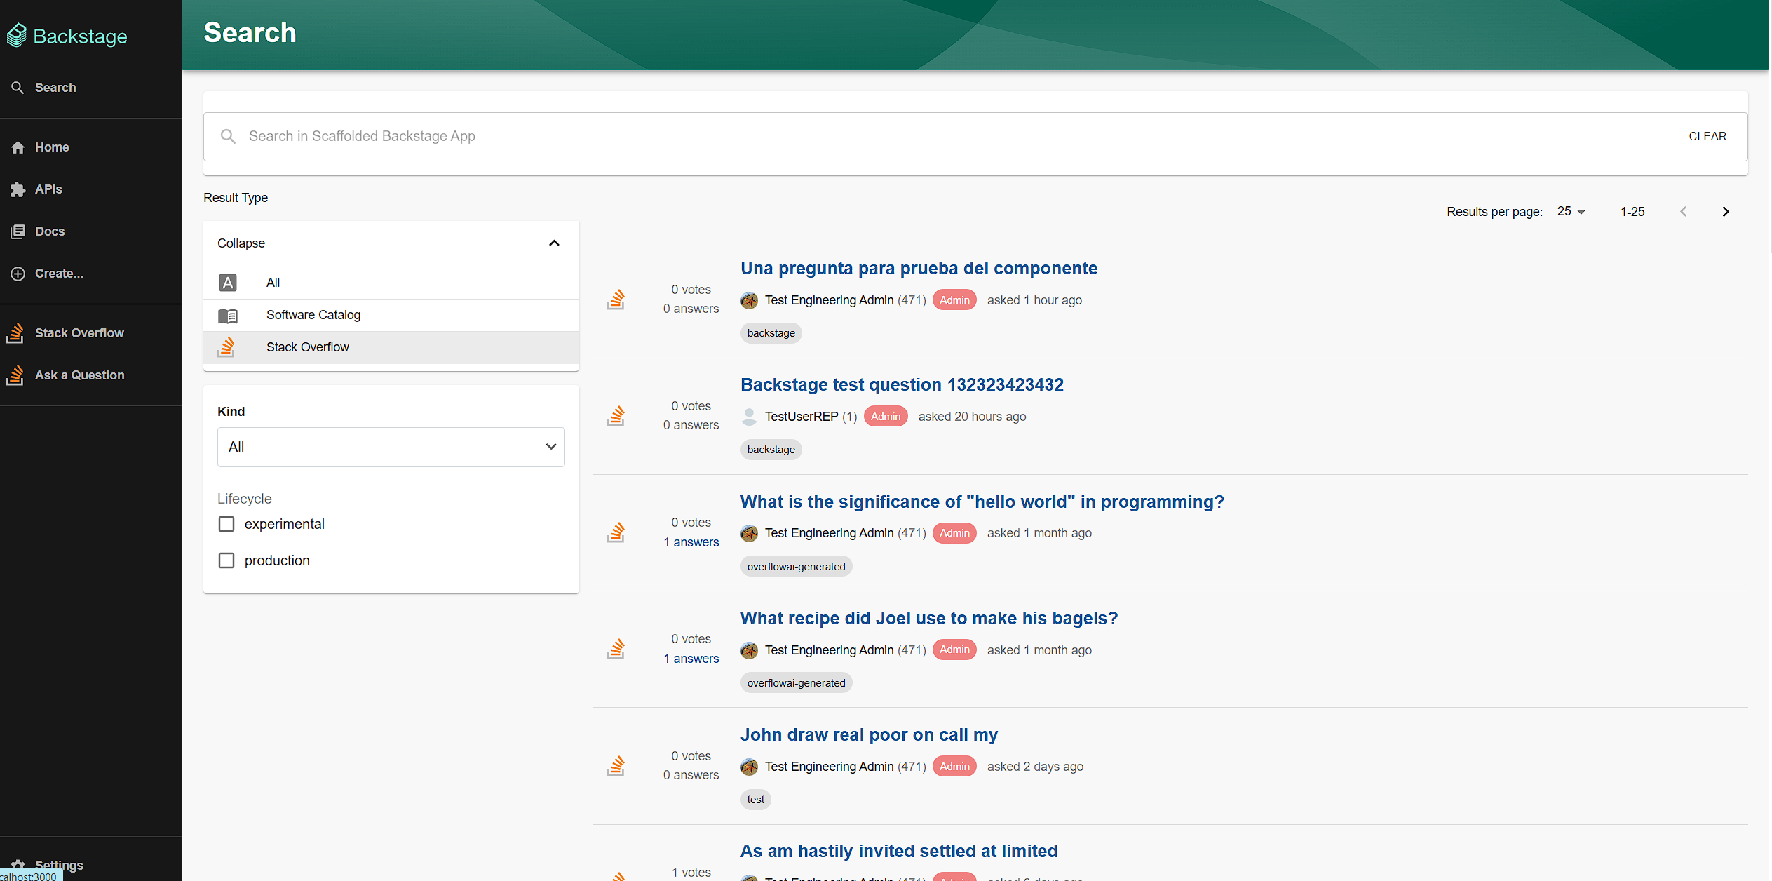Collapse the Result Type panel
Screen dimensions: 1772x881
click(x=554, y=243)
